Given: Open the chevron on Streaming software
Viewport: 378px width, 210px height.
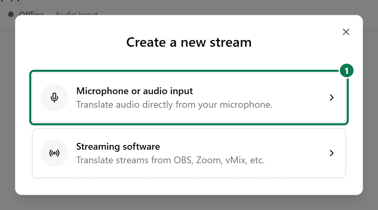Looking at the screenshot, I should tap(332, 153).
